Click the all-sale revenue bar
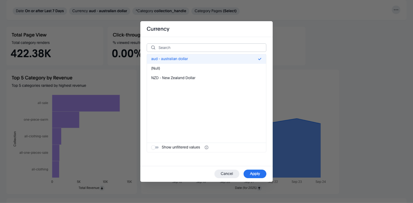413x203 pixels. [86, 103]
